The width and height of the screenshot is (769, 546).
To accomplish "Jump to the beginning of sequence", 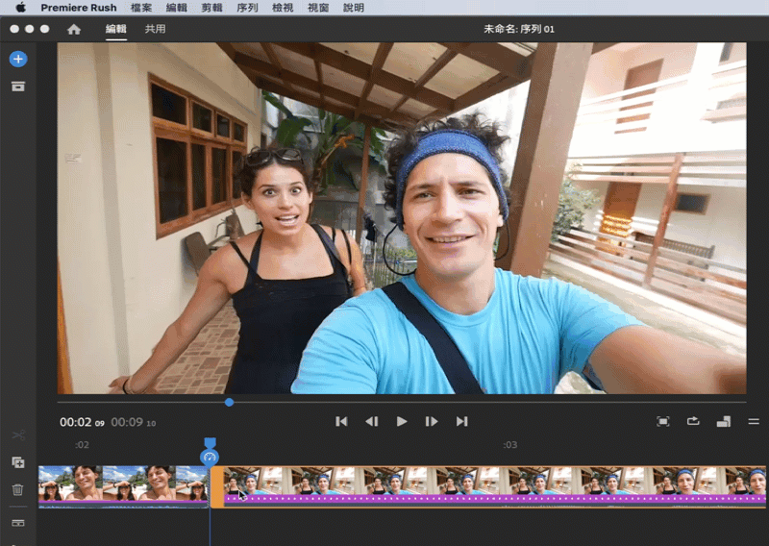I will pyautogui.click(x=341, y=421).
